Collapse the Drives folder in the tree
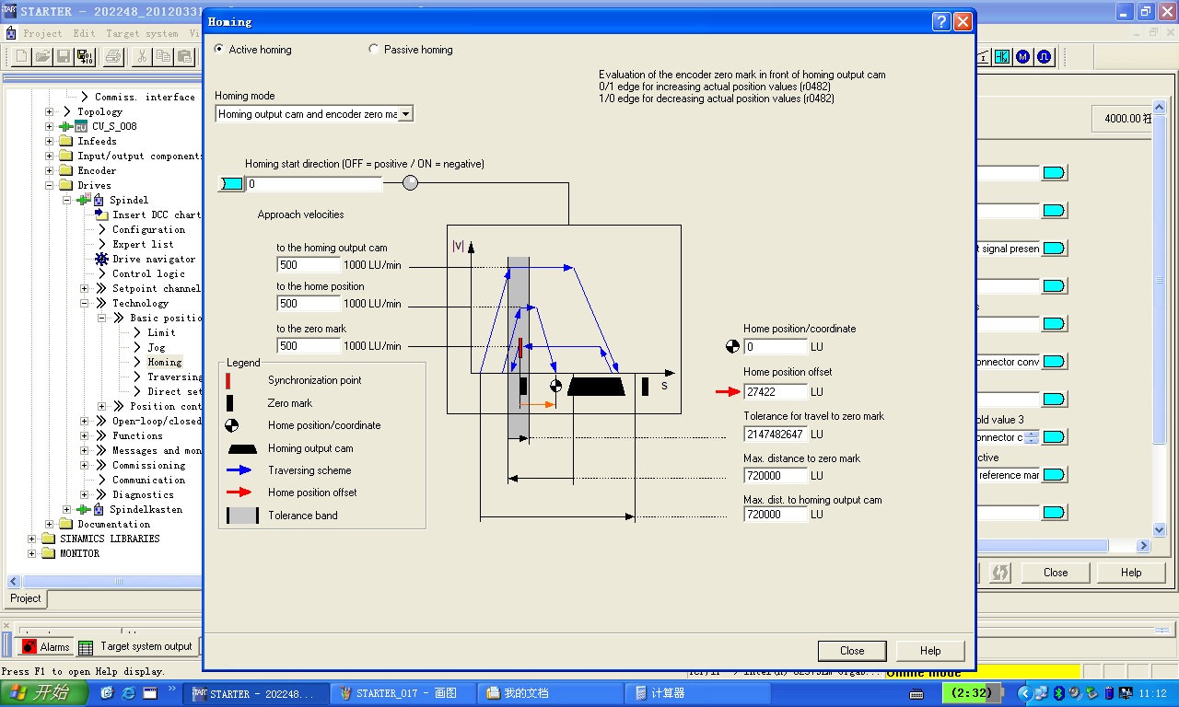The image size is (1179, 707). coord(51,186)
